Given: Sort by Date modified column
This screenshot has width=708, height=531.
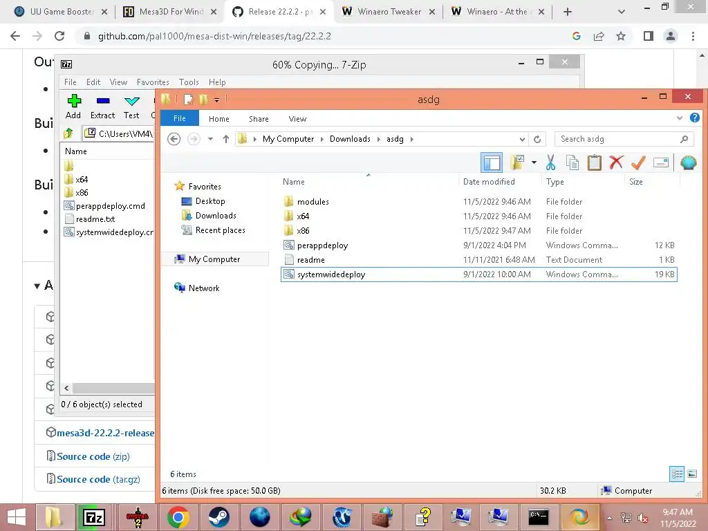Looking at the screenshot, I should (x=489, y=182).
